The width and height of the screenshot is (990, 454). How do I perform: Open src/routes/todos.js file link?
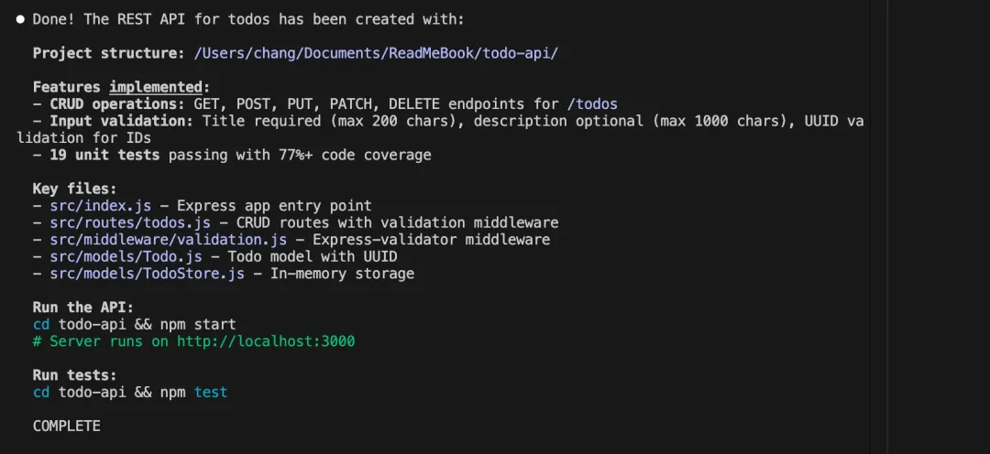click(x=130, y=222)
